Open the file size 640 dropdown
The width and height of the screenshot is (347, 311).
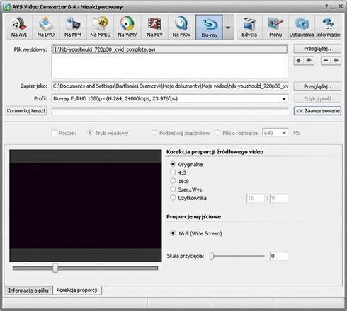click(x=284, y=133)
